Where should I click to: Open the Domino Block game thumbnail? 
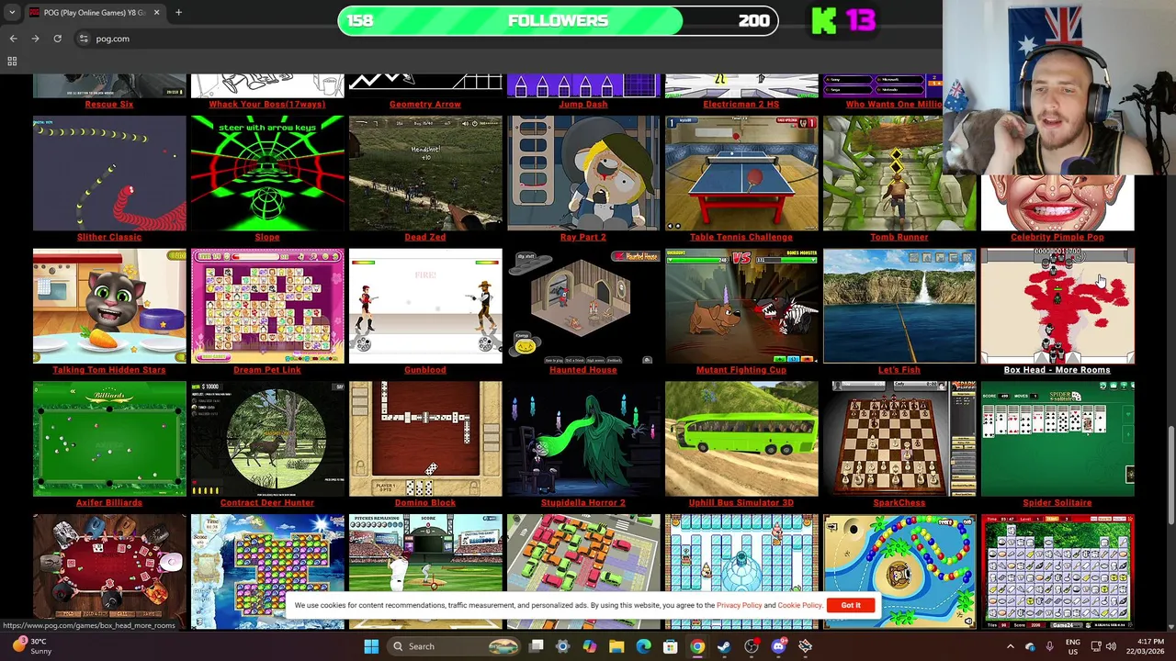click(425, 439)
